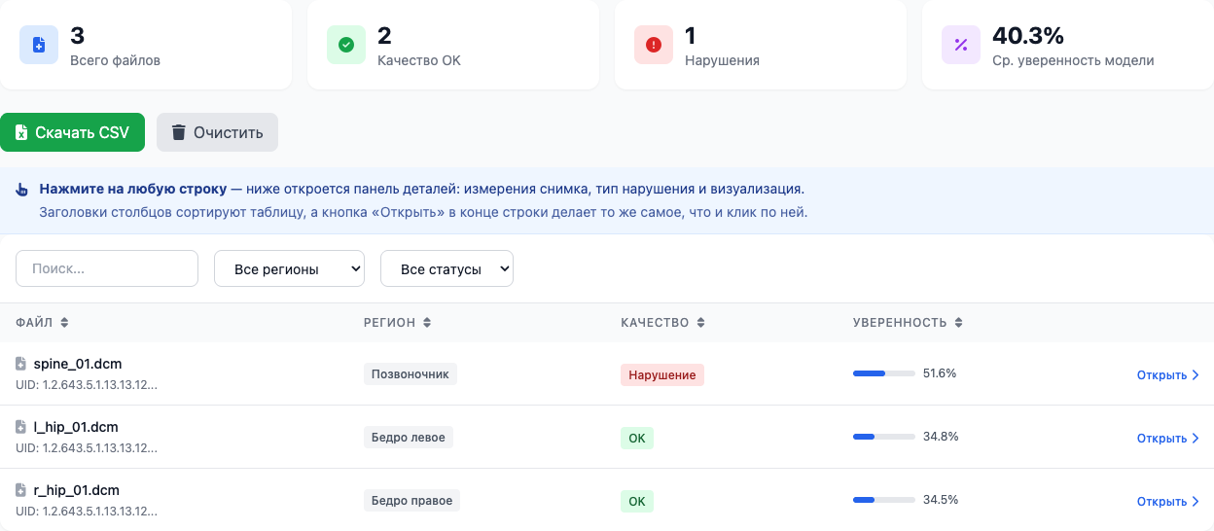Image resolution: width=1214 pixels, height=531 pixels.
Task: Click the UID text under l_hip_01.dcm
Action: 87,447
